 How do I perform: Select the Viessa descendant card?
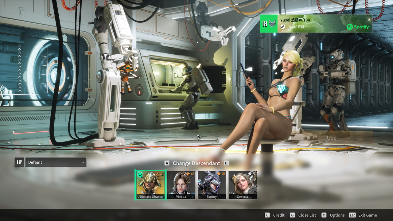tap(181, 185)
